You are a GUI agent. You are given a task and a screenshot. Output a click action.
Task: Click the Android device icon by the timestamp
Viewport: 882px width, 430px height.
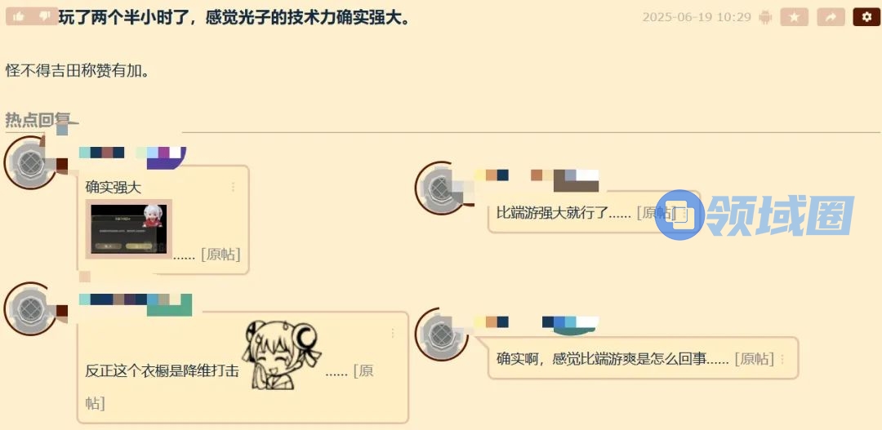coord(765,17)
